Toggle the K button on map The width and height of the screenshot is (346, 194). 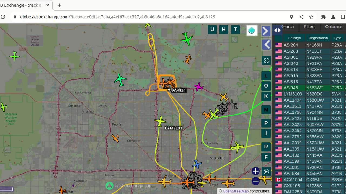click(266, 96)
